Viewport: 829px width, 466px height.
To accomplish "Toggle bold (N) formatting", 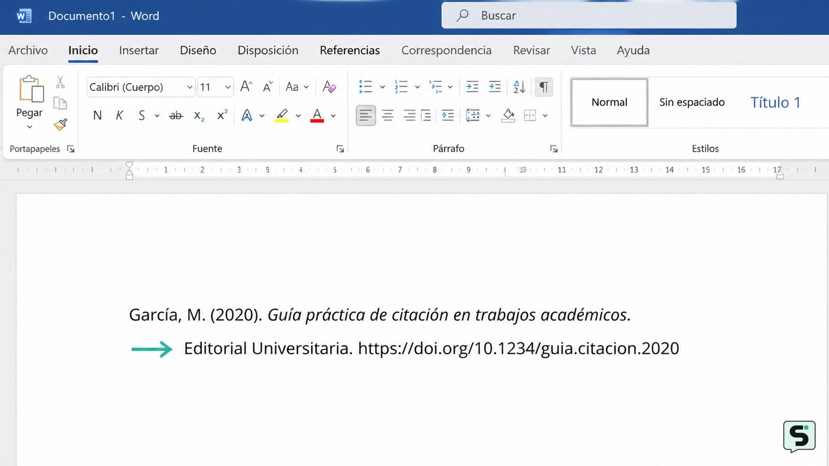I will click(x=97, y=115).
